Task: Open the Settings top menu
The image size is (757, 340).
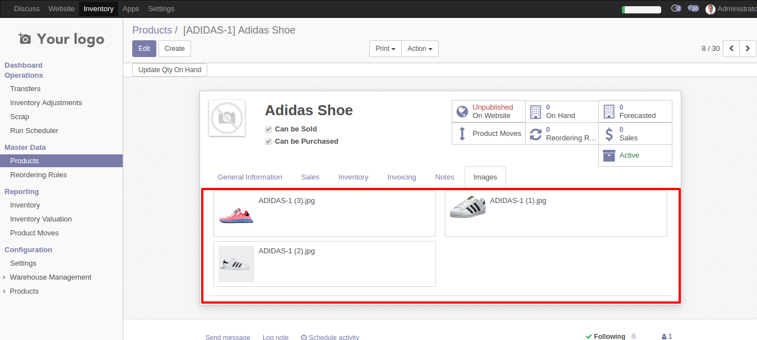Action: click(x=161, y=9)
